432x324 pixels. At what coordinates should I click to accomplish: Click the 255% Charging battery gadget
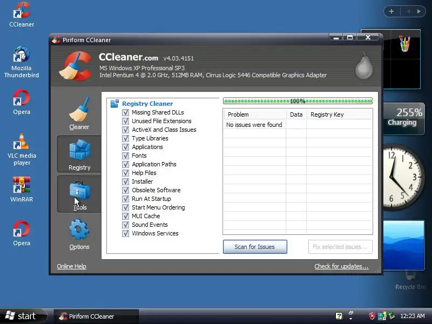pyautogui.click(x=404, y=119)
